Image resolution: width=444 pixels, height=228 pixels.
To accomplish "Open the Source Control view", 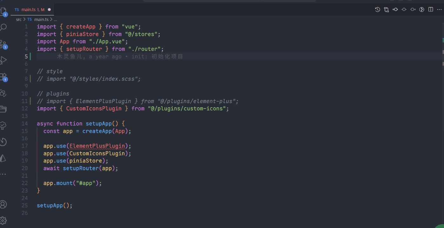I will click(3, 44).
